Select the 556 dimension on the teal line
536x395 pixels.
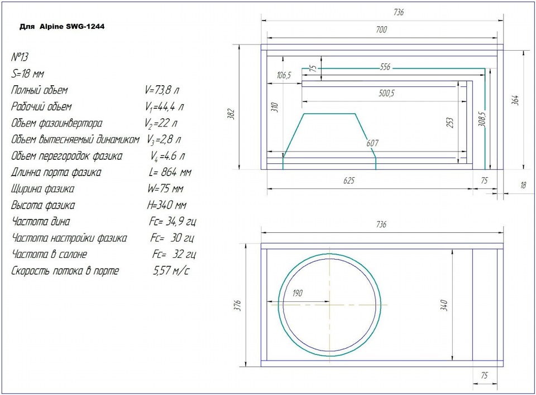[x=385, y=67]
